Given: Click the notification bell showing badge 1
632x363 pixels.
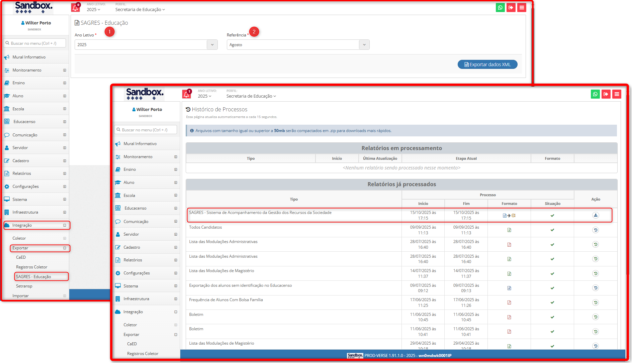Looking at the screenshot, I should tap(186, 95).
